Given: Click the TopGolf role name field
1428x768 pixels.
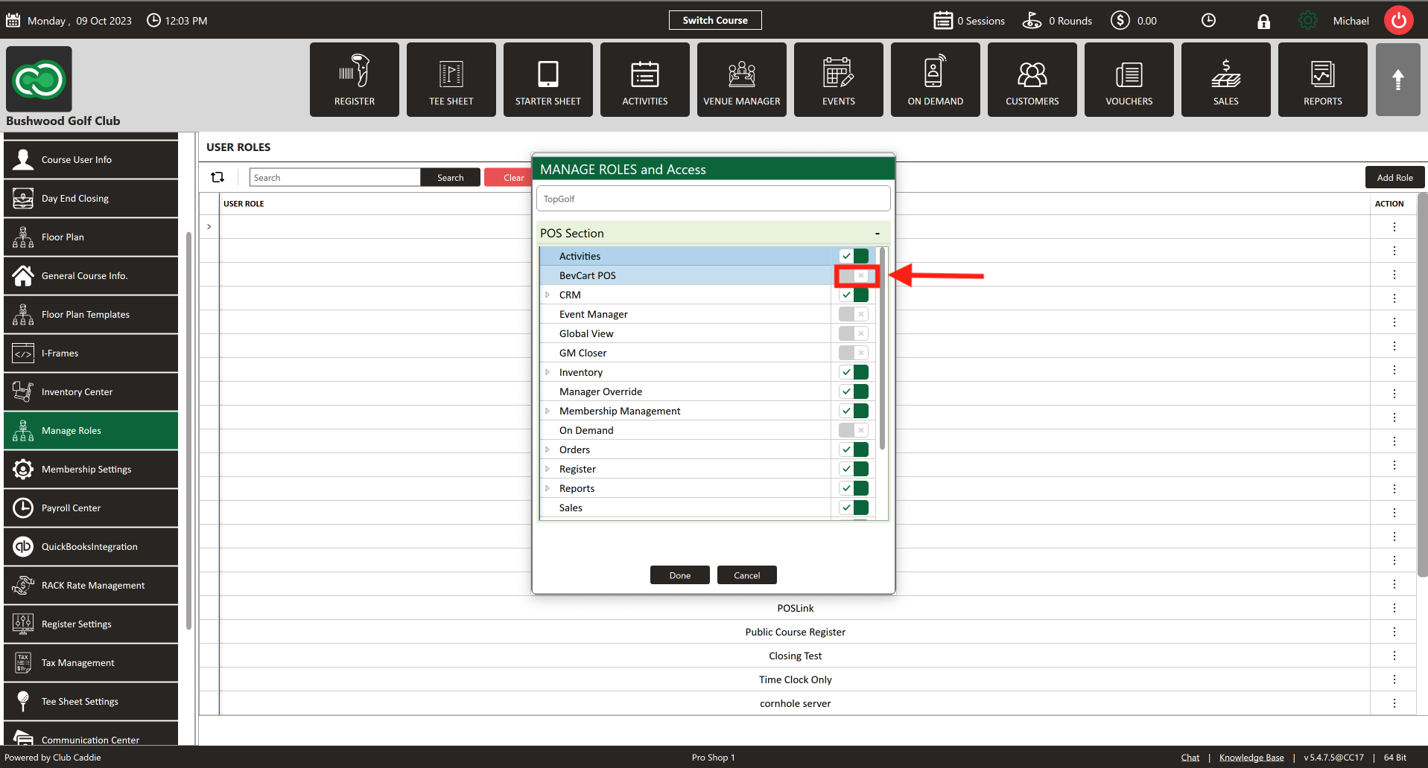Looking at the screenshot, I should (713, 199).
